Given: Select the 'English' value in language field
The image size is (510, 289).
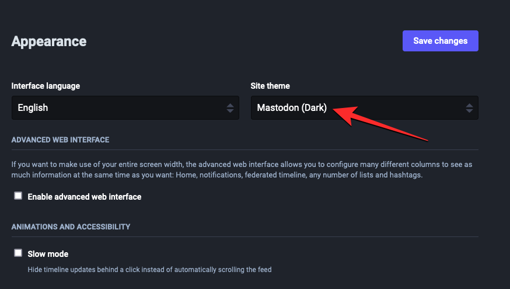Looking at the screenshot, I should pos(33,108).
